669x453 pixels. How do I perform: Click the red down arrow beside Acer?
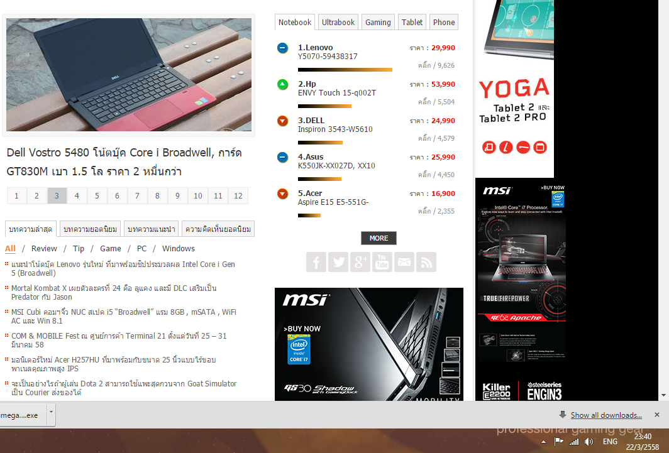click(x=282, y=194)
